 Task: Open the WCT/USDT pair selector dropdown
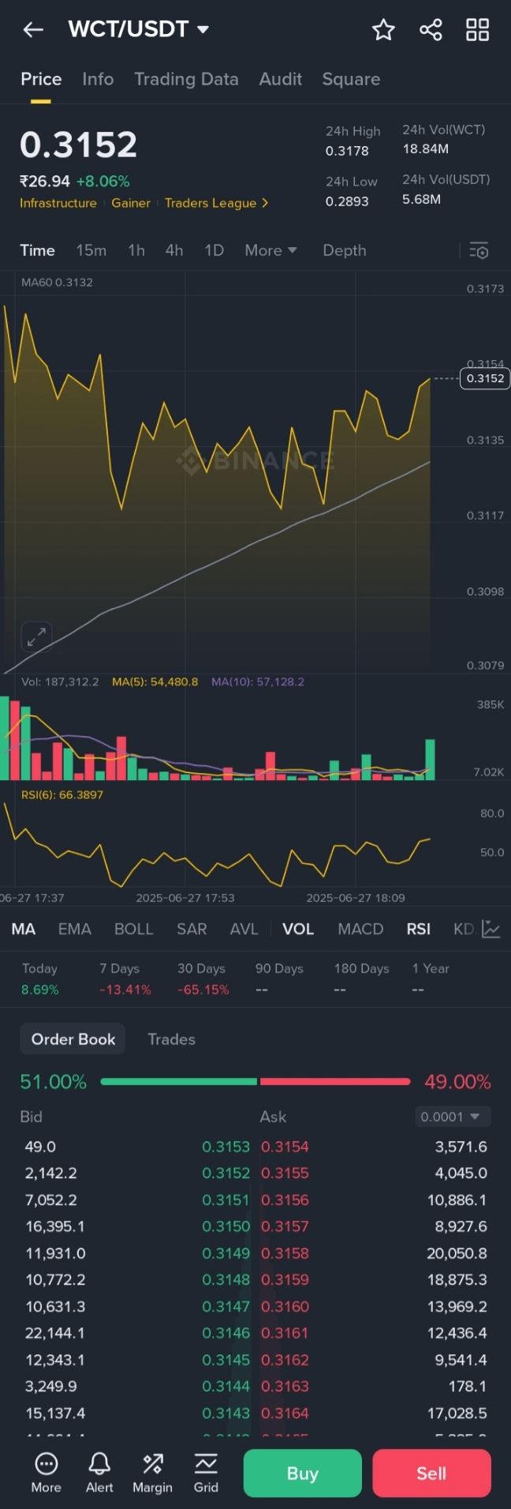pyautogui.click(x=139, y=29)
